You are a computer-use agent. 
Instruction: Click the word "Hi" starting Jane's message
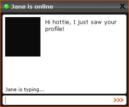[x=48, y=22]
